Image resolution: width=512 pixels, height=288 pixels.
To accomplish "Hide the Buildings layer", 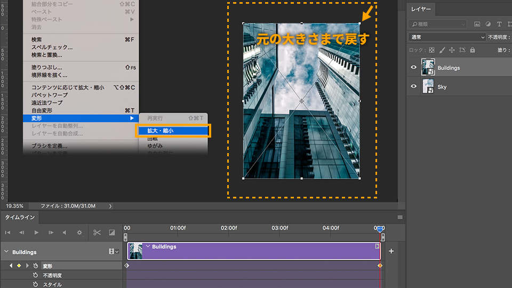I will 413,67.
